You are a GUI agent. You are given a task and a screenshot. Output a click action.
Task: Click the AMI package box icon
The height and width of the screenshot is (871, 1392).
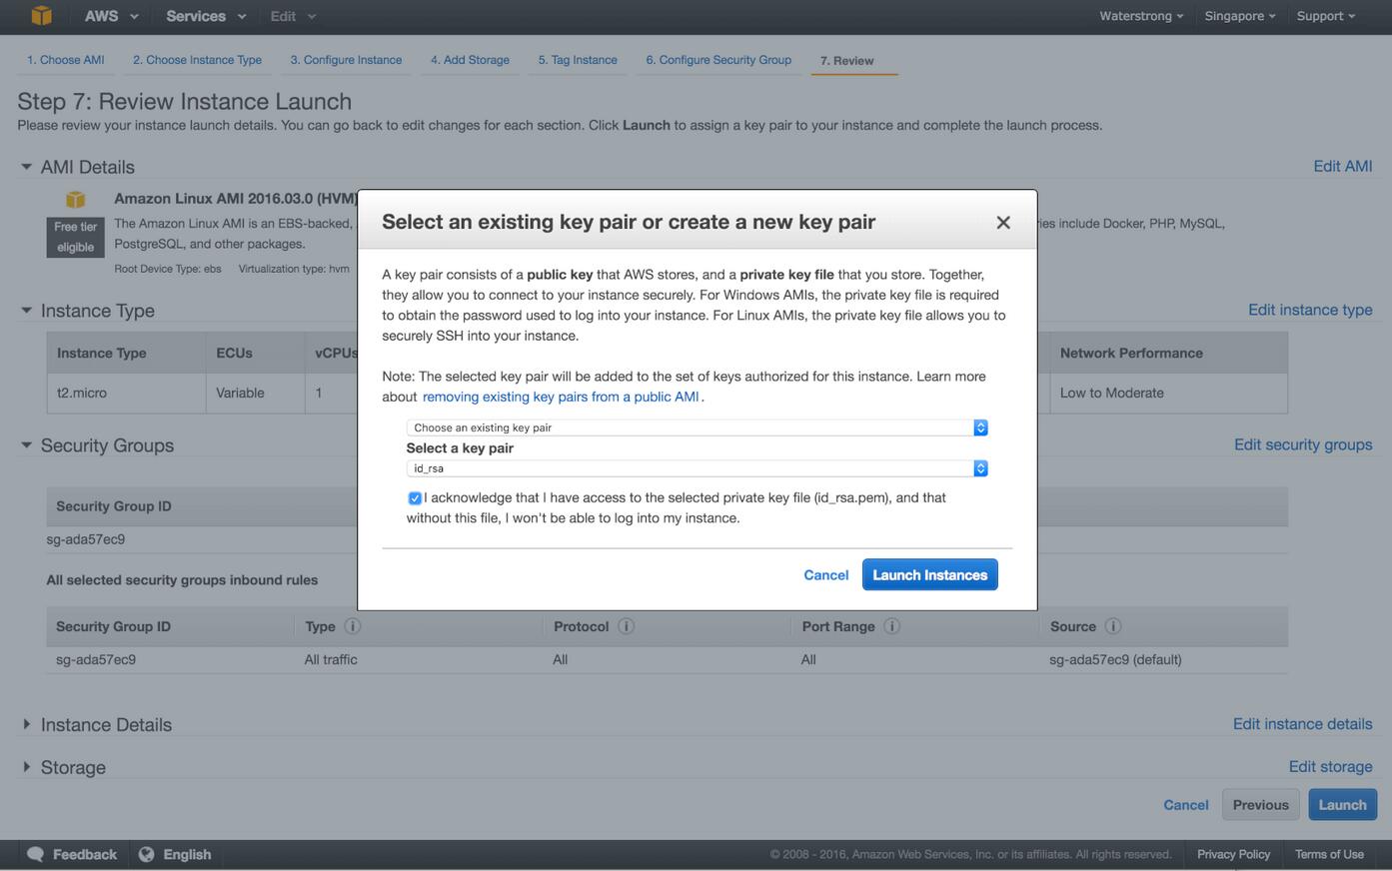[x=76, y=200]
